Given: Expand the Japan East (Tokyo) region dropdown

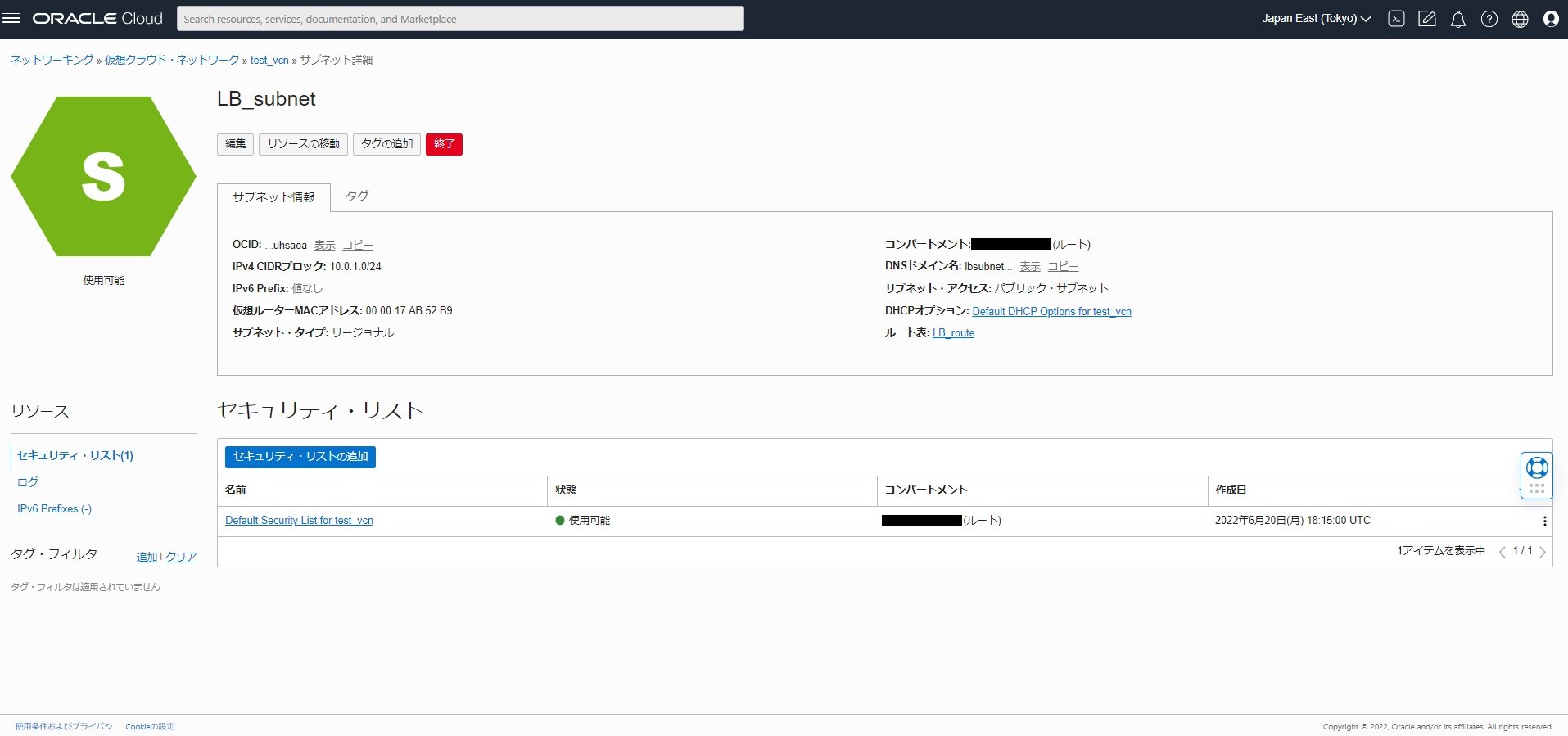Looking at the screenshot, I should pos(1316,19).
